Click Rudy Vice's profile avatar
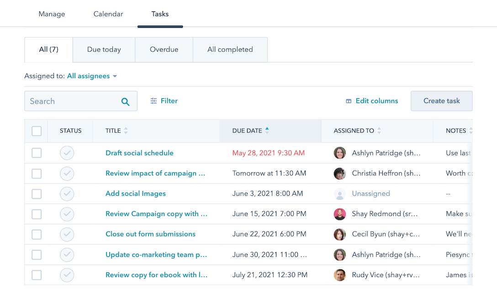The width and height of the screenshot is (497, 294). click(339, 275)
